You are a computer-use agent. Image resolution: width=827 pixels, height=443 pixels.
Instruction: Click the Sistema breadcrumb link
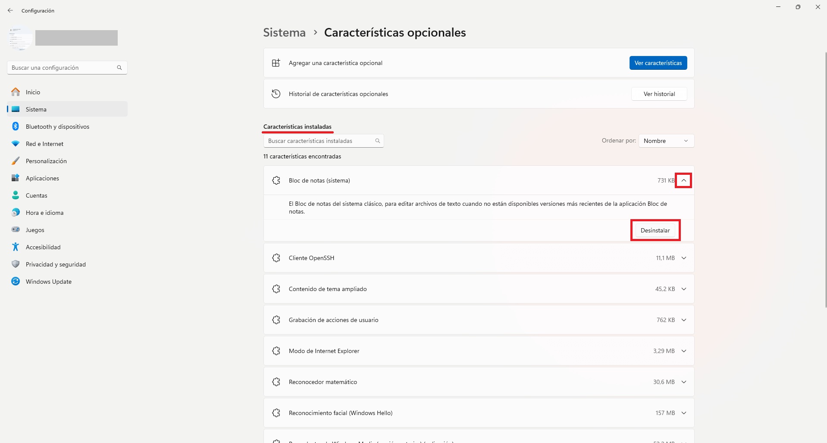284,33
